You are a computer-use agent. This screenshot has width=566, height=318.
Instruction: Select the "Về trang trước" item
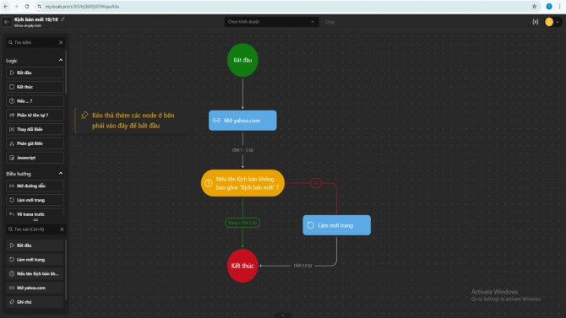35,213
